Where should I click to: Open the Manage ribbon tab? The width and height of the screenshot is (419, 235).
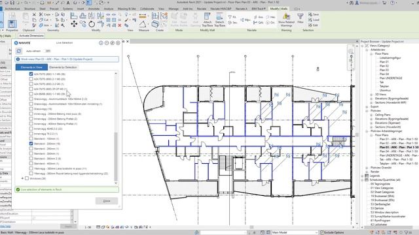click(173, 8)
